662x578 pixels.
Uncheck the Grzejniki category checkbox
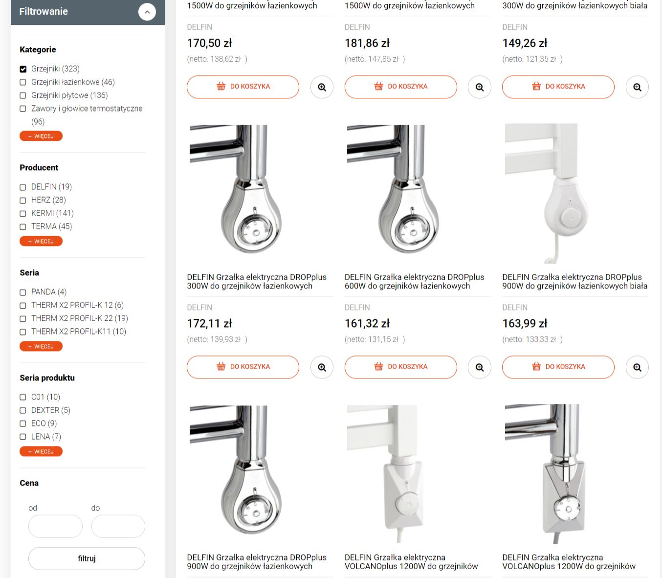pyautogui.click(x=23, y=69)
